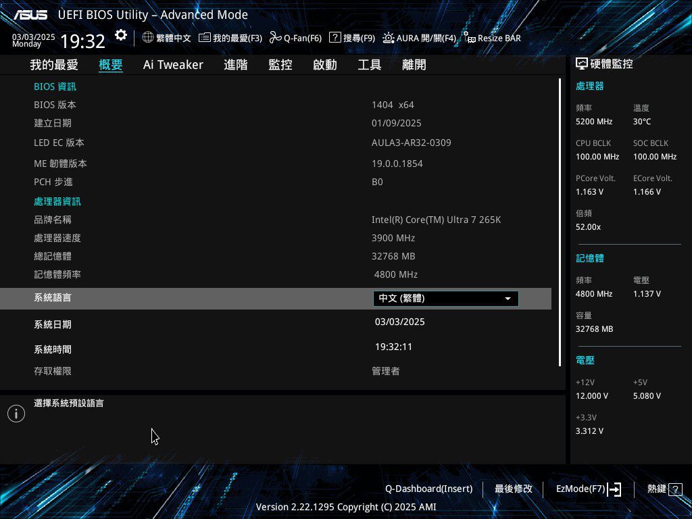Click LED EC value AULA3-AR32-0309
This screenshot has width=692, height=519.
click(412, 143)
